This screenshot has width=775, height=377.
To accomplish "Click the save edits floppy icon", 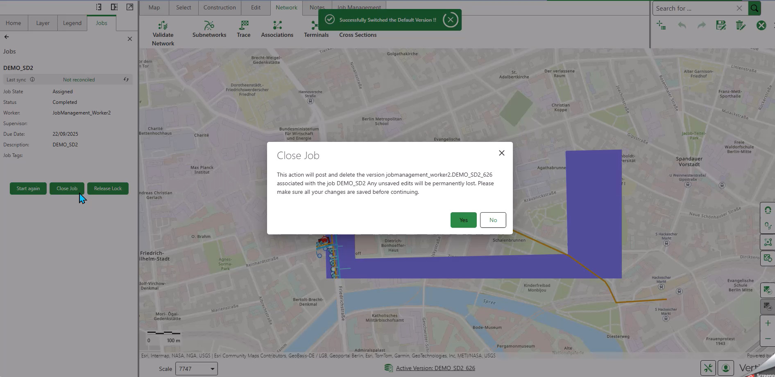I will 721,25.
